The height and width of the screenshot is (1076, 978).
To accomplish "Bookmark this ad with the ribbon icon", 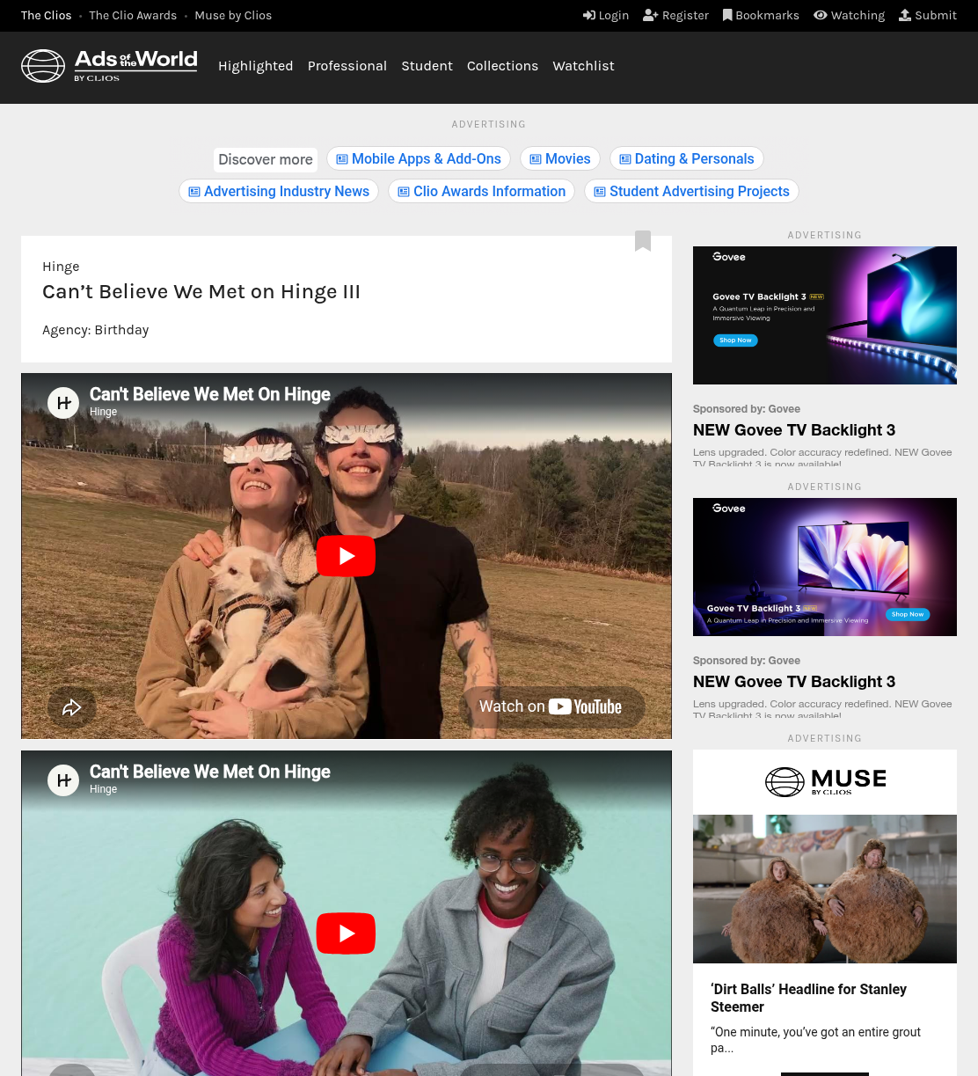I will pyautogui.click(x=643, y=241).
